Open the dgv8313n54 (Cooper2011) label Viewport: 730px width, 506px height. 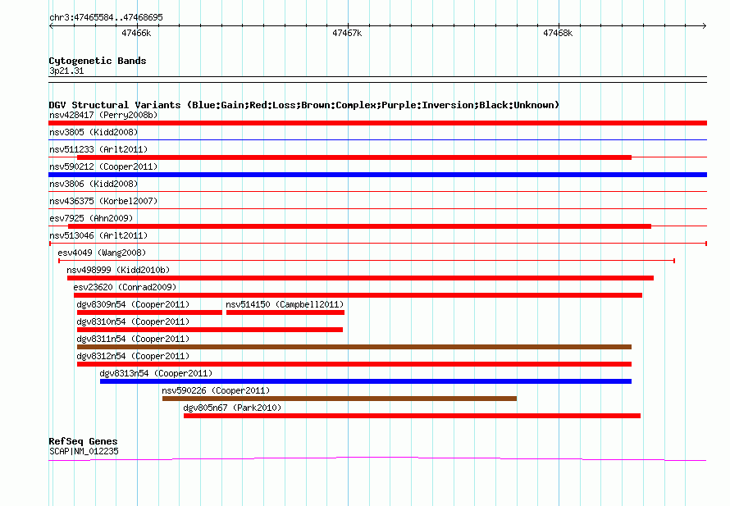coord(156,373)
